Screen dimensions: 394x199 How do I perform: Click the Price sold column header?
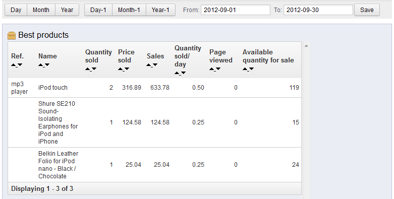pos(126,56)
